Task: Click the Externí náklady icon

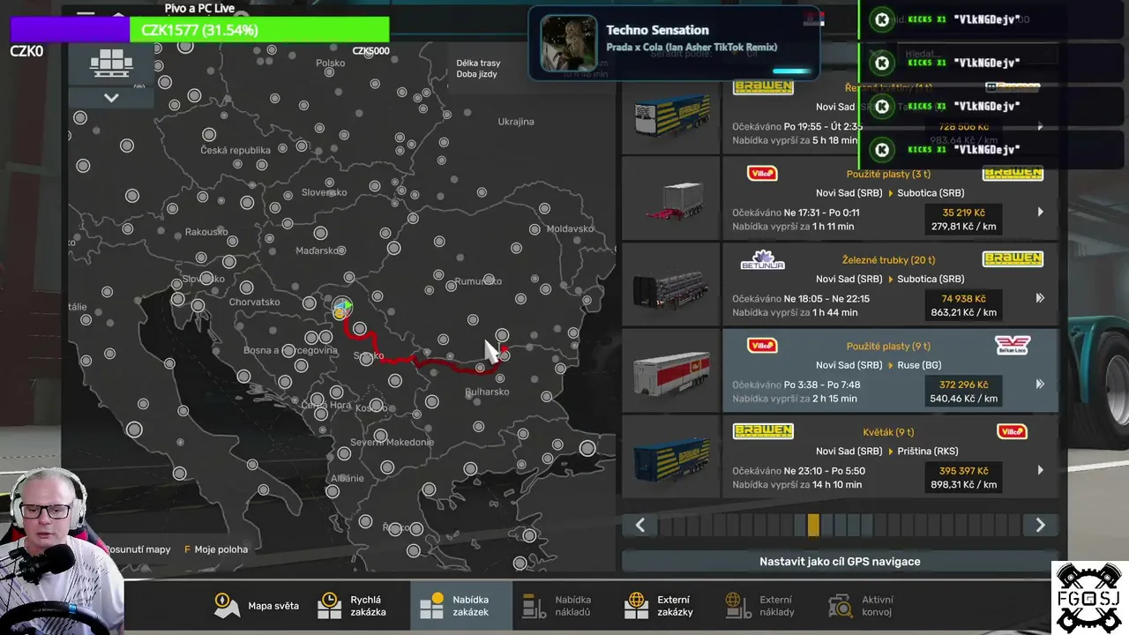Action: [x=738, y=606]
